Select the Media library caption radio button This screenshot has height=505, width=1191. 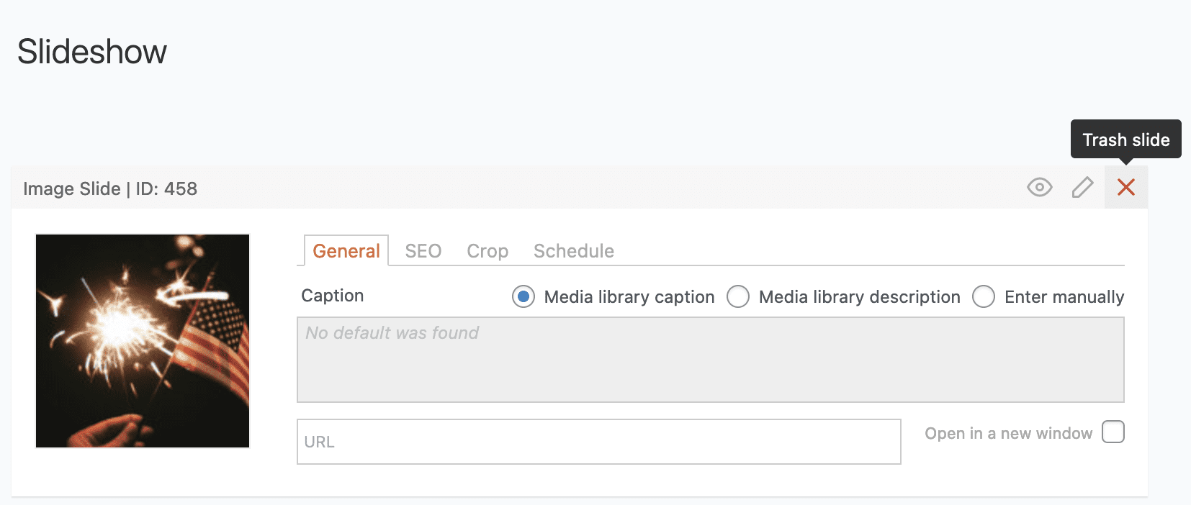[523, 296]
